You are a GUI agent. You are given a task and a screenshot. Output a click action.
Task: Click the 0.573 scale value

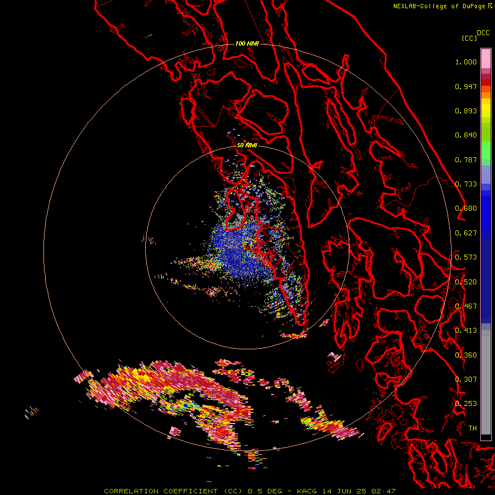point(466,257)
